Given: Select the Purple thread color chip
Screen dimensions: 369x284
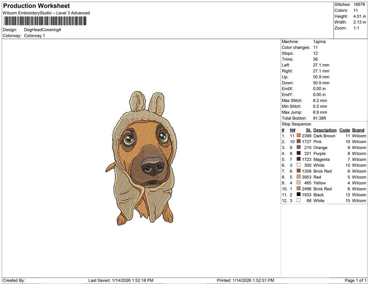Looking at the screenshot, I should (298, 153).
